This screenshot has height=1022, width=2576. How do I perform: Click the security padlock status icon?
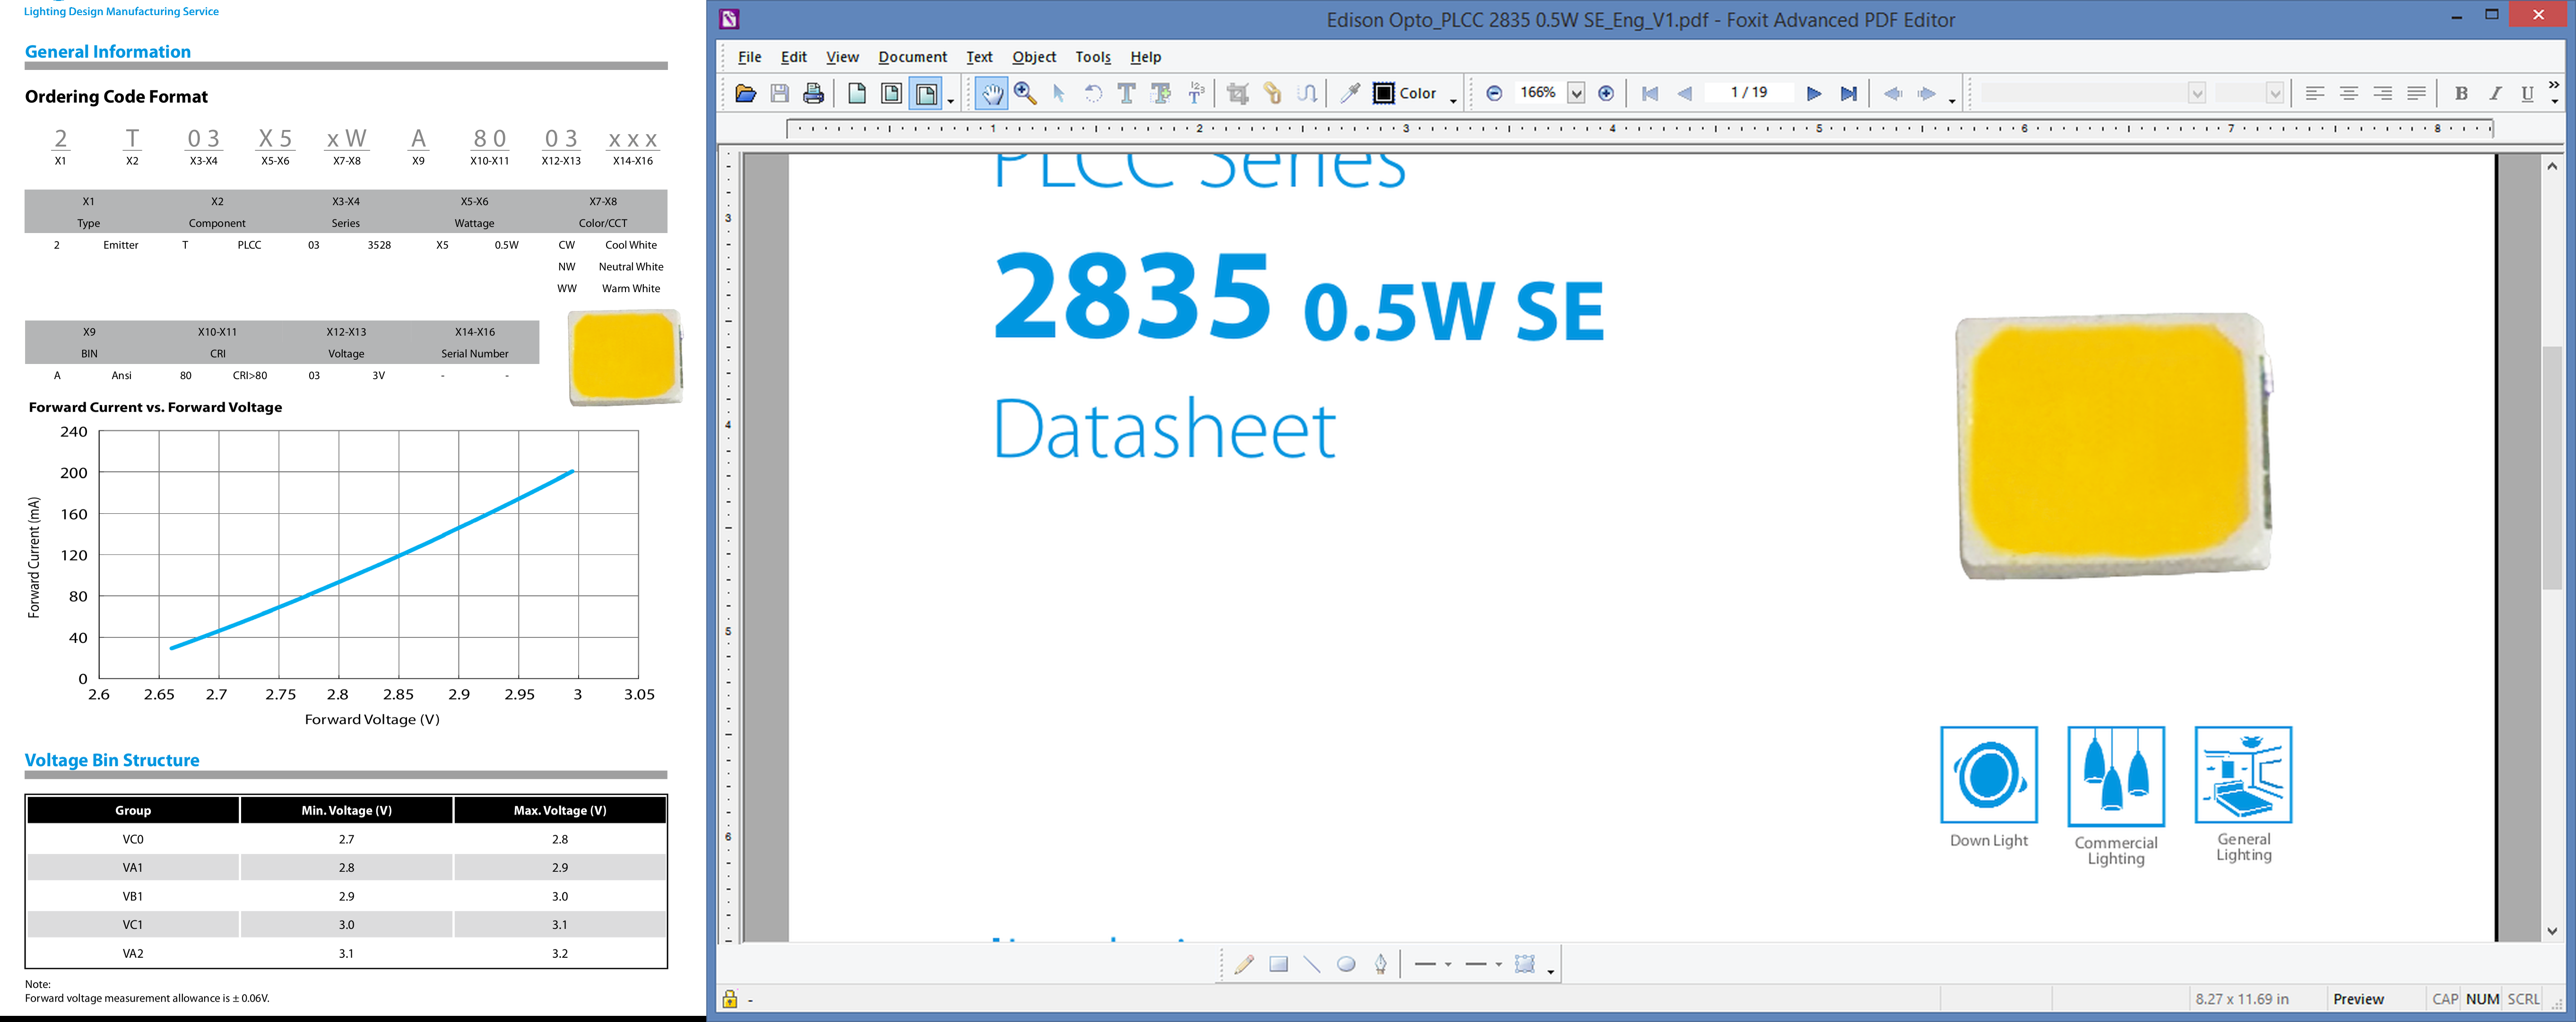pos(730,998)
